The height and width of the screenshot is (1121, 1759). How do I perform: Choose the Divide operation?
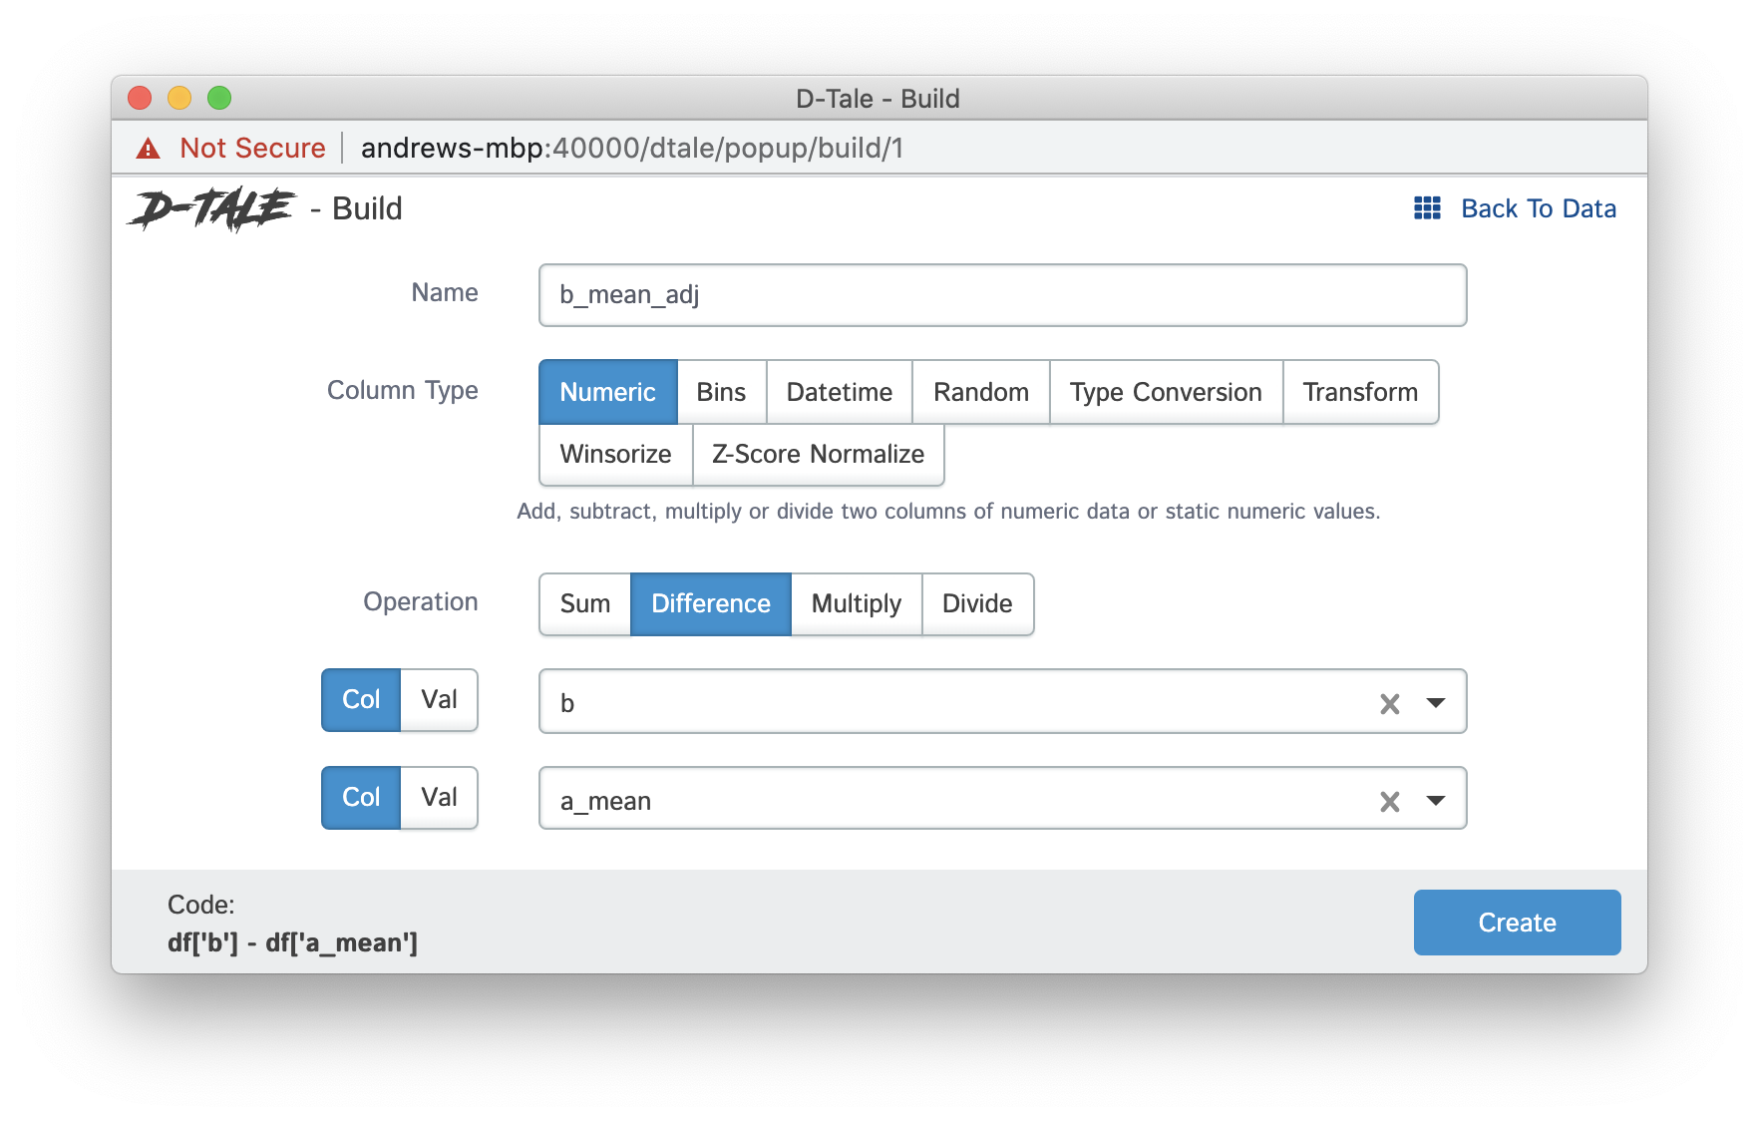977,604
